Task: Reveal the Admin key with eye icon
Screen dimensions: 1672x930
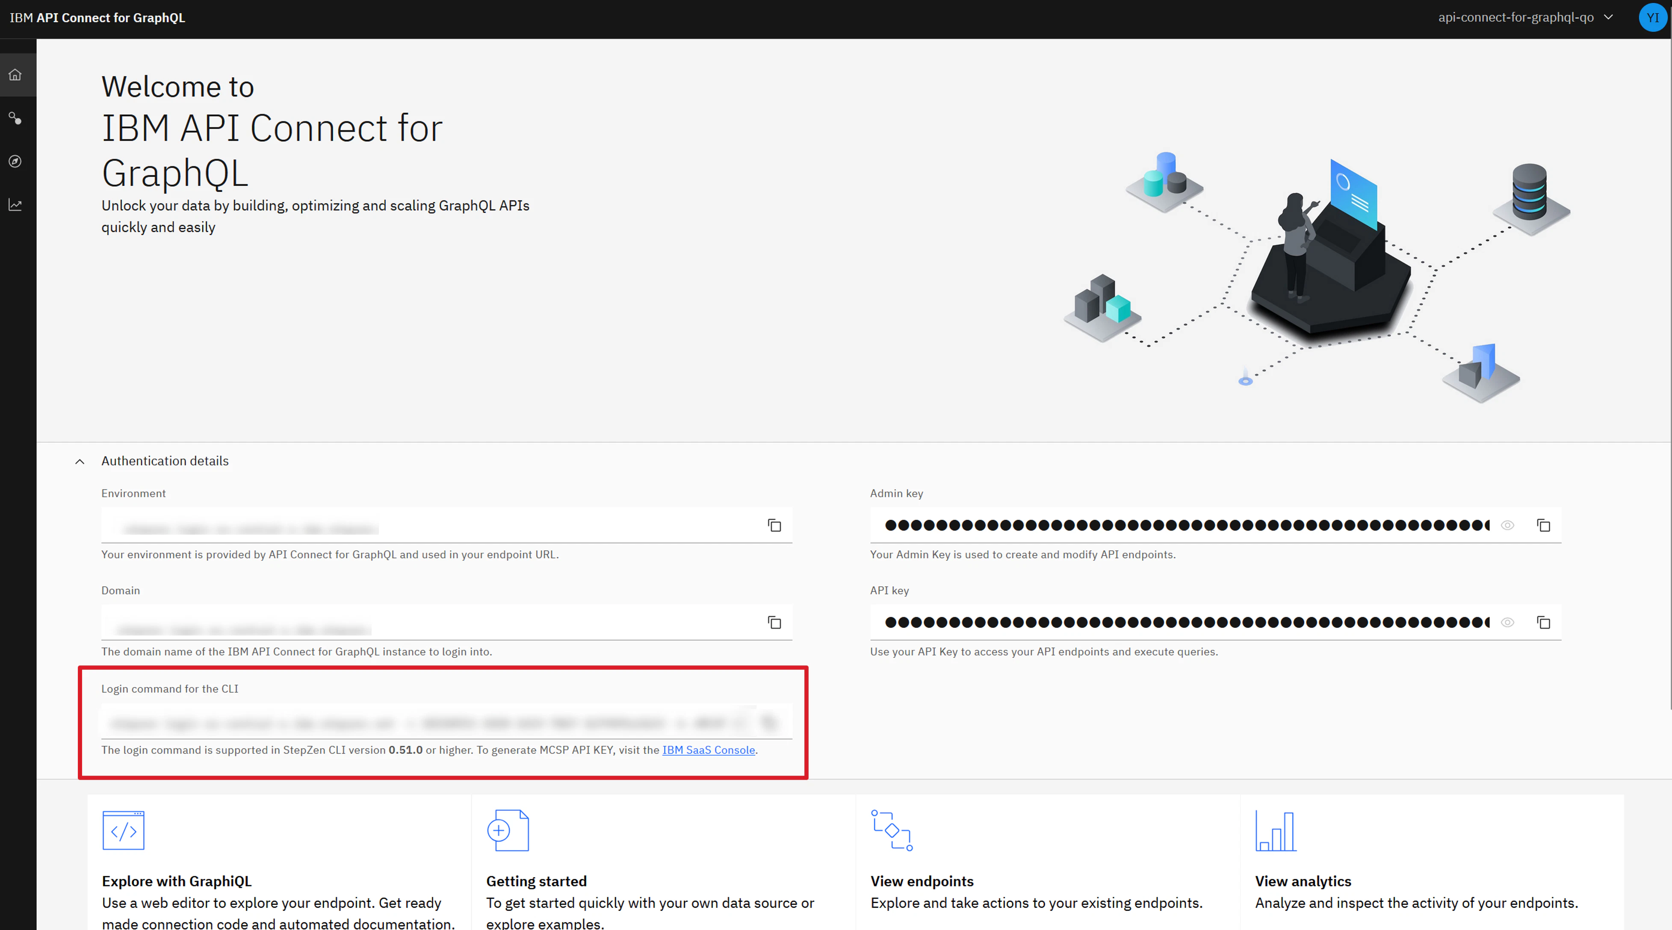Action: click(1508, 525)
